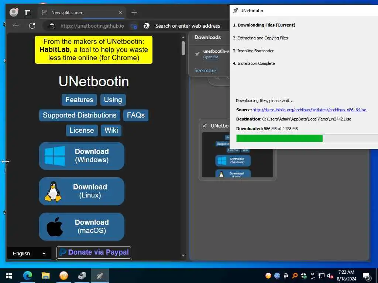Click the orange magnifier tray icon

(x=295, y=276)
